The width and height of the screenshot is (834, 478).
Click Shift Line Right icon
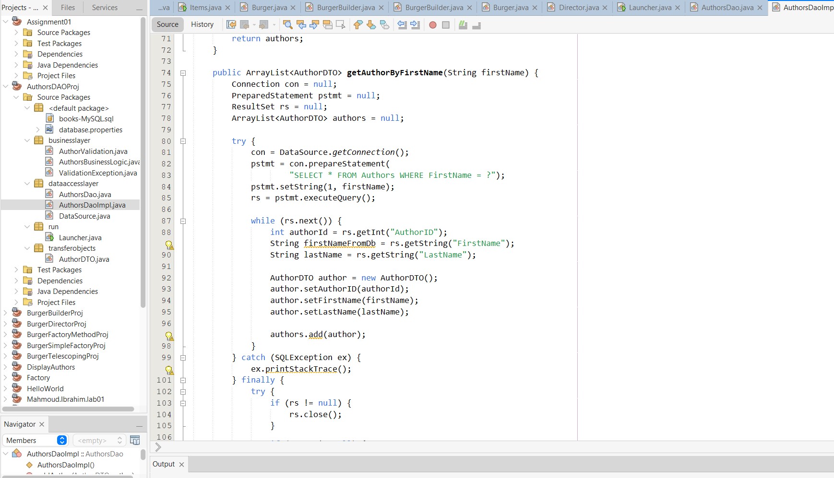[416, 25]
